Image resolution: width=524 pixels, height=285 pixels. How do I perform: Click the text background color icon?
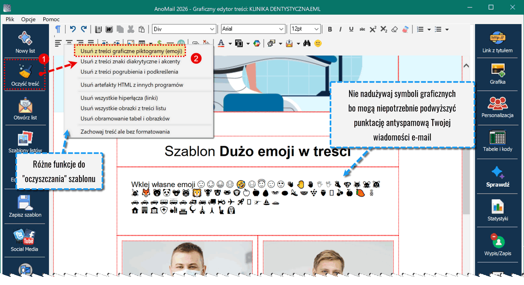(x=239, y=43)
